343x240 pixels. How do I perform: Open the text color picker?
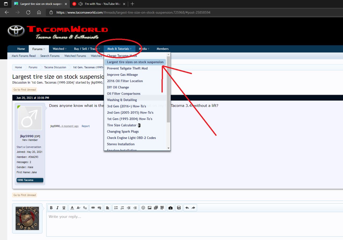72,208
